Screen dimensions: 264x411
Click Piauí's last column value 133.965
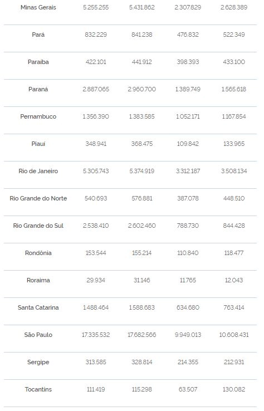[234, 144]
